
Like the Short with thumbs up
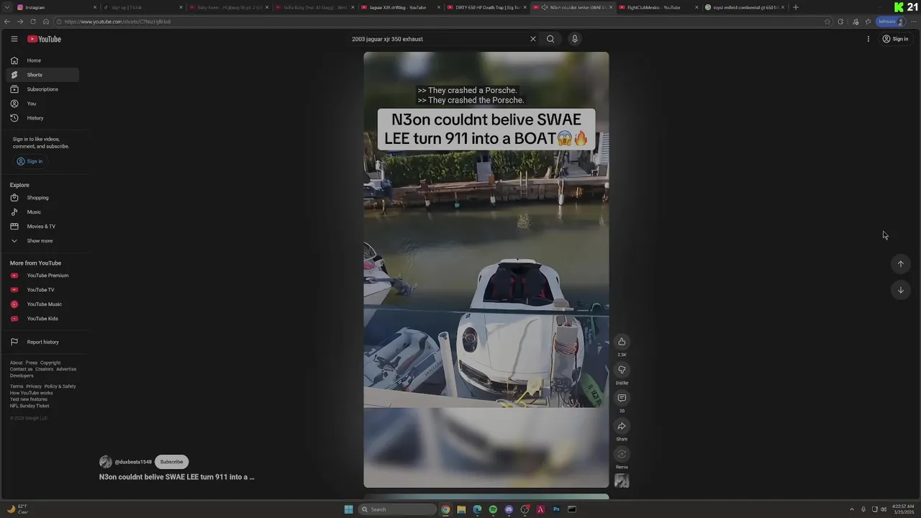[622, 342]
